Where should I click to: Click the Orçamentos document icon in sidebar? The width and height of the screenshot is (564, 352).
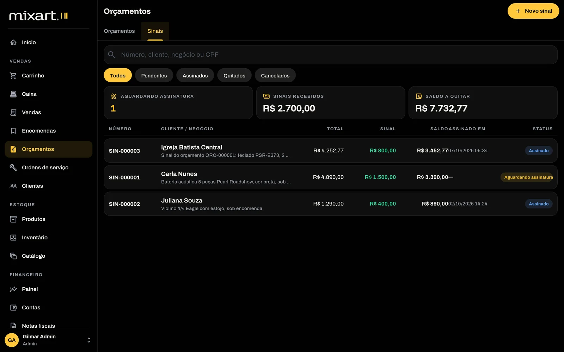(13, 149)
